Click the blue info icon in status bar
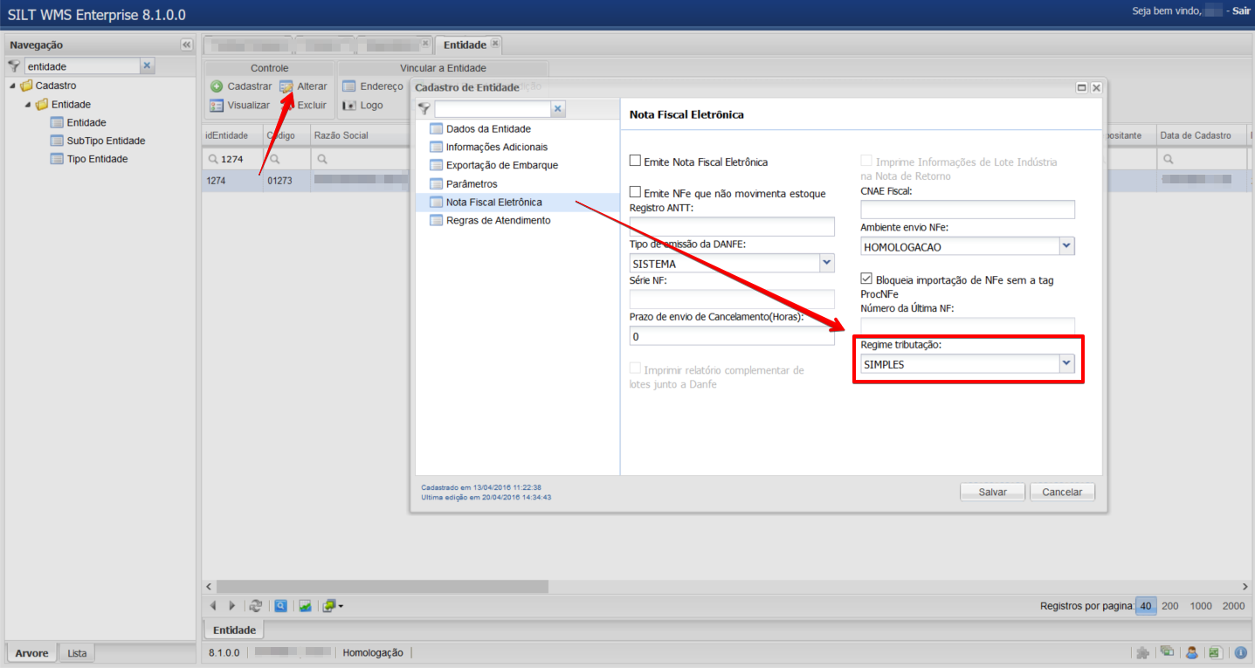 coord(1240,652)
